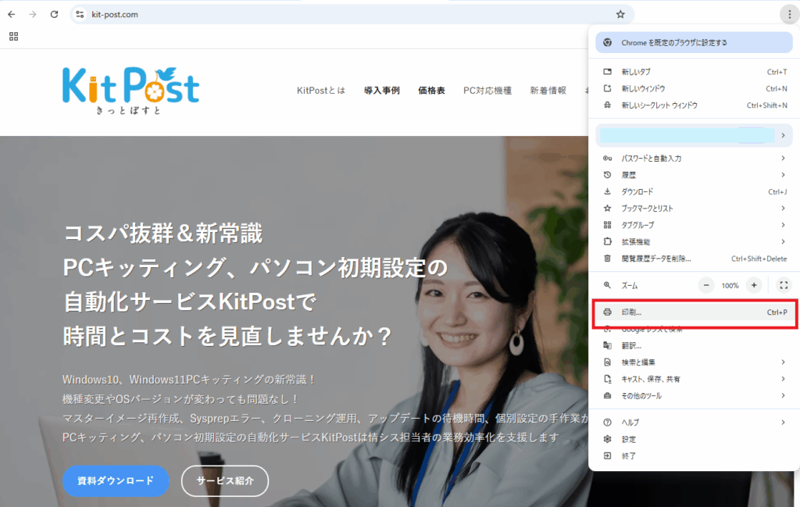Open the 新着情報 nav link
The width and height of the screenshot is (800, 507).
(548, 91)
